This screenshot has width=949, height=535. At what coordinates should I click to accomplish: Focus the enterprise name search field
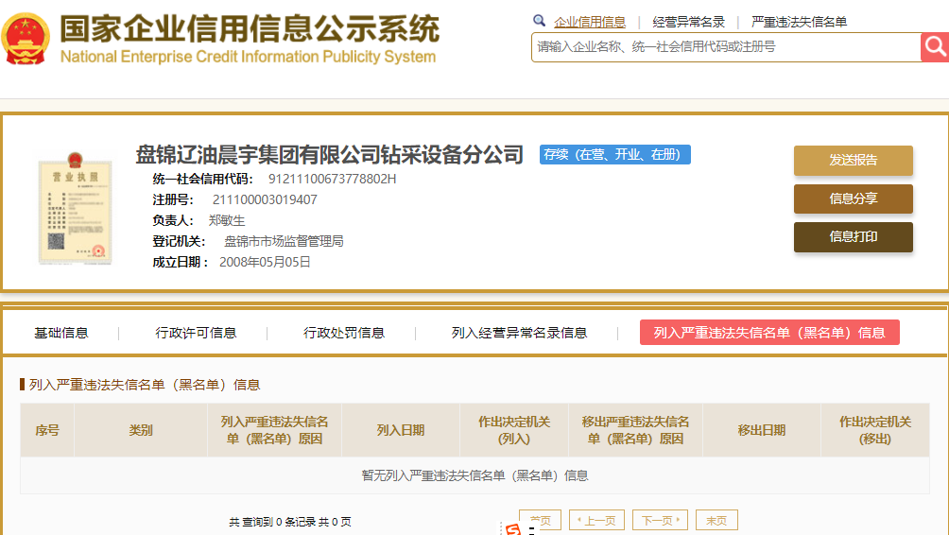coord(726,47)
